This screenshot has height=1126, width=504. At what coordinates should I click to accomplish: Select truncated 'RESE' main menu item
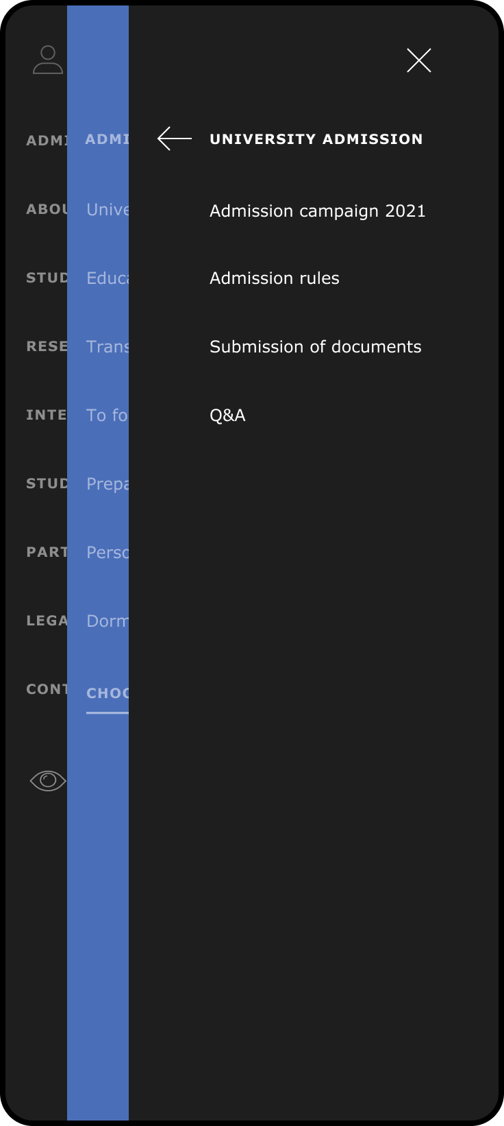[47, 346]
